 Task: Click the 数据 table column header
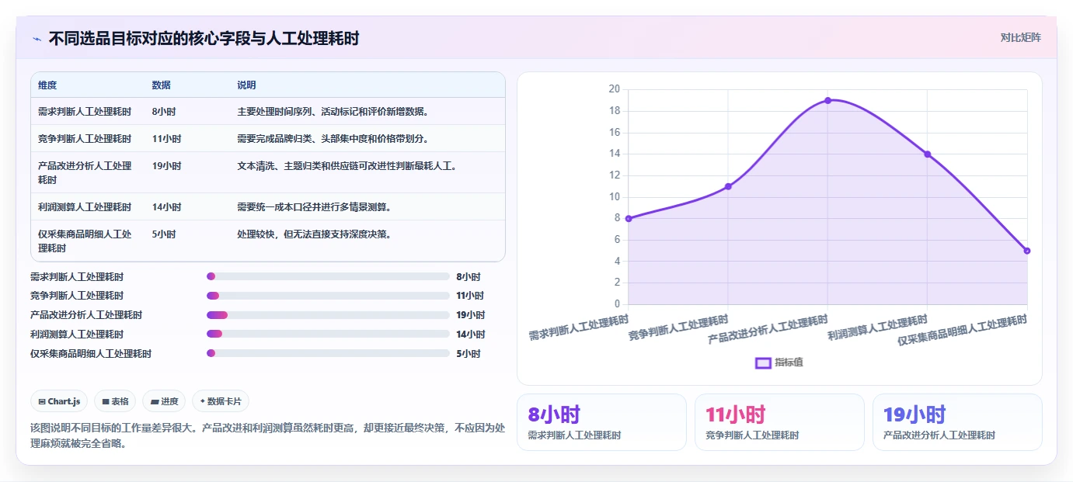[162, 85]
